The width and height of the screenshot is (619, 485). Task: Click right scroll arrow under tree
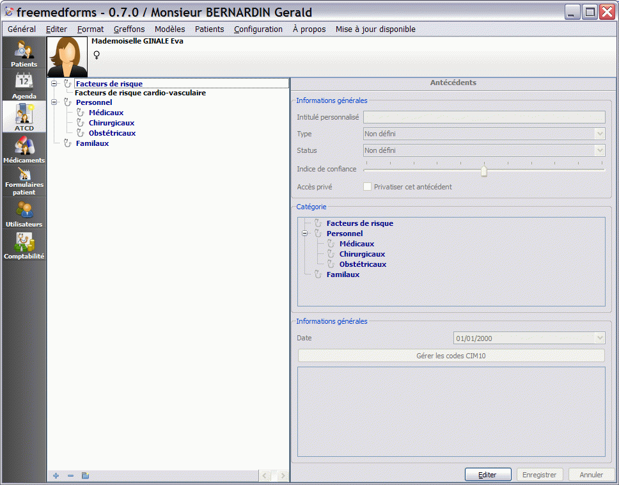(282, 475)
